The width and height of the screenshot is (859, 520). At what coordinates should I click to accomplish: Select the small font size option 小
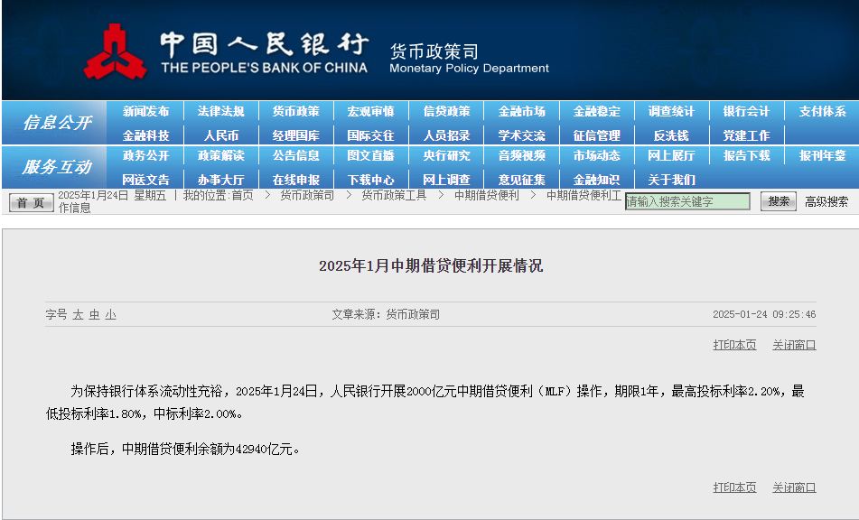110,315
